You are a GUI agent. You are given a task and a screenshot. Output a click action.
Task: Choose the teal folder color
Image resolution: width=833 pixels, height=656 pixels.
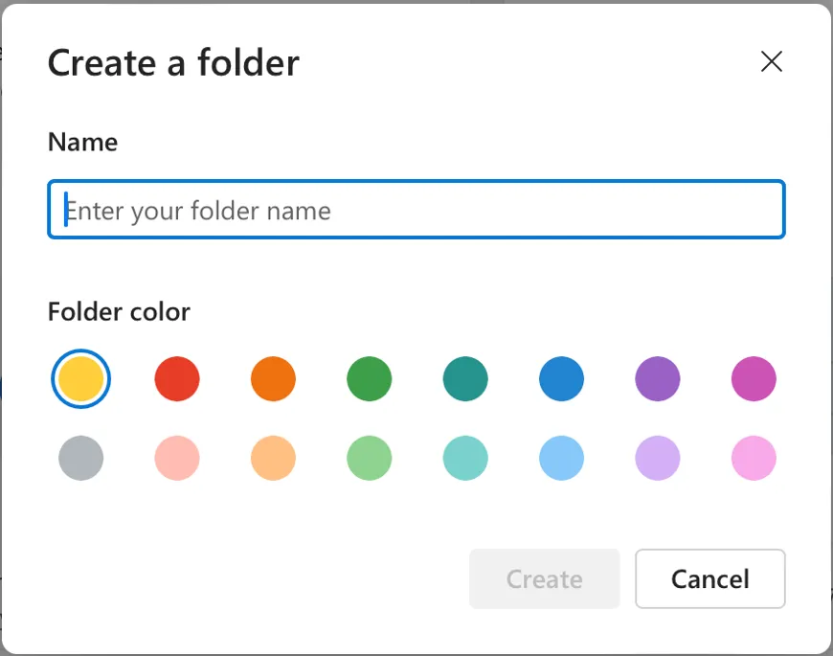465,379
